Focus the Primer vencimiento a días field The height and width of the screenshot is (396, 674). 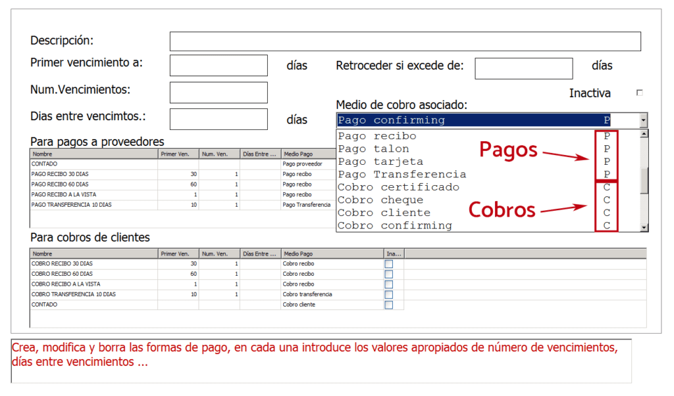click(x=219, y=66)
